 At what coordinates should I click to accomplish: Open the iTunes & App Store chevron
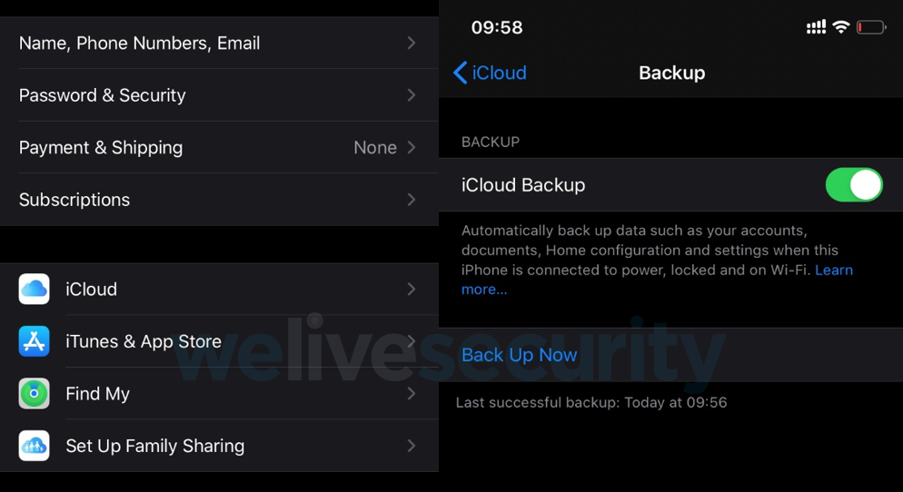pyautogui.click(x=412, y=341)
